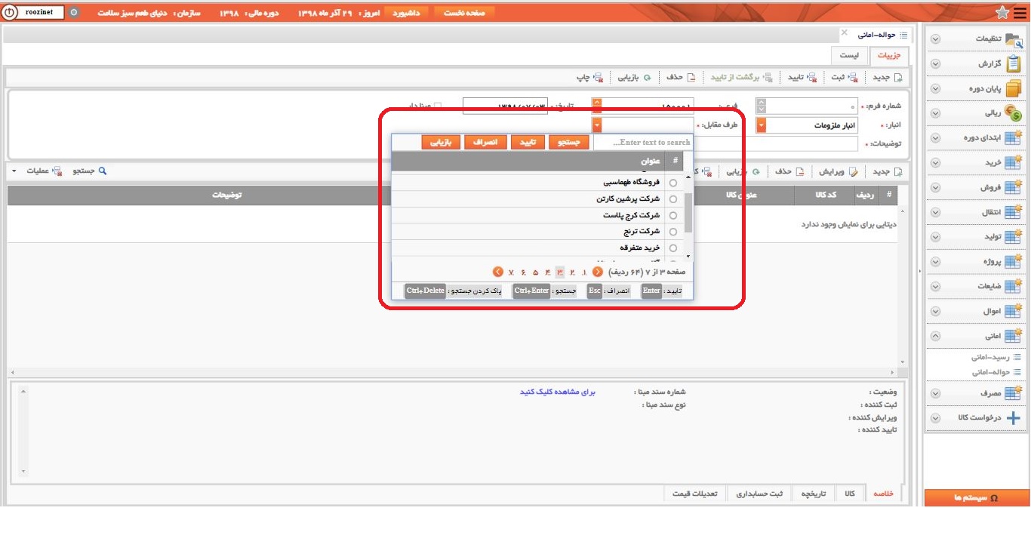This screenshot has height=557, width=1031.
Task: Click the ضایعات table icon
Action: [x=1014, y=286]
